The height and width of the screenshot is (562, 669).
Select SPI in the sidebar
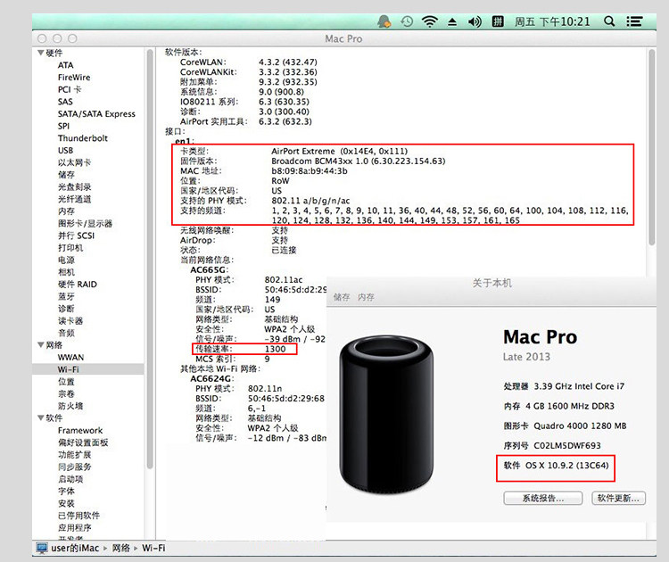click(x=63, y=126)
